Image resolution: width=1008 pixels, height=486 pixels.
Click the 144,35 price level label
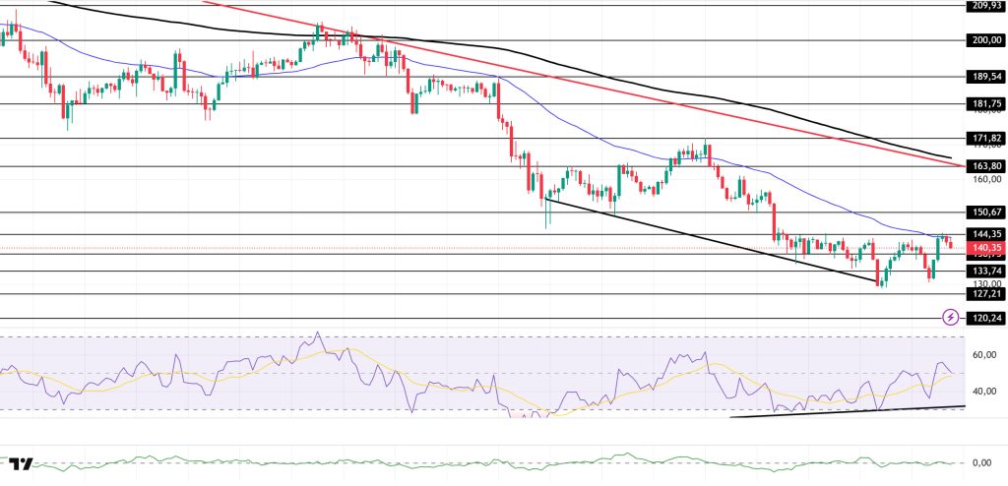pyautogui.click(x=987, y=234)
